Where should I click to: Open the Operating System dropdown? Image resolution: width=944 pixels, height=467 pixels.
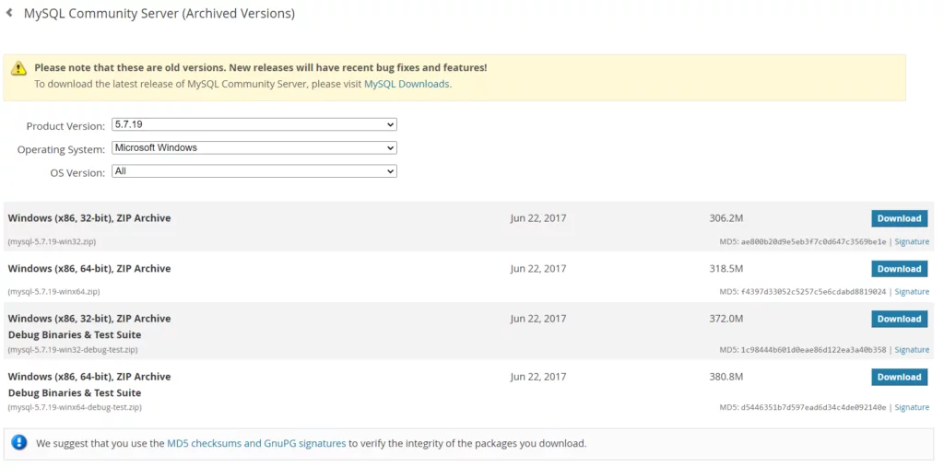(x=254, y=147)
